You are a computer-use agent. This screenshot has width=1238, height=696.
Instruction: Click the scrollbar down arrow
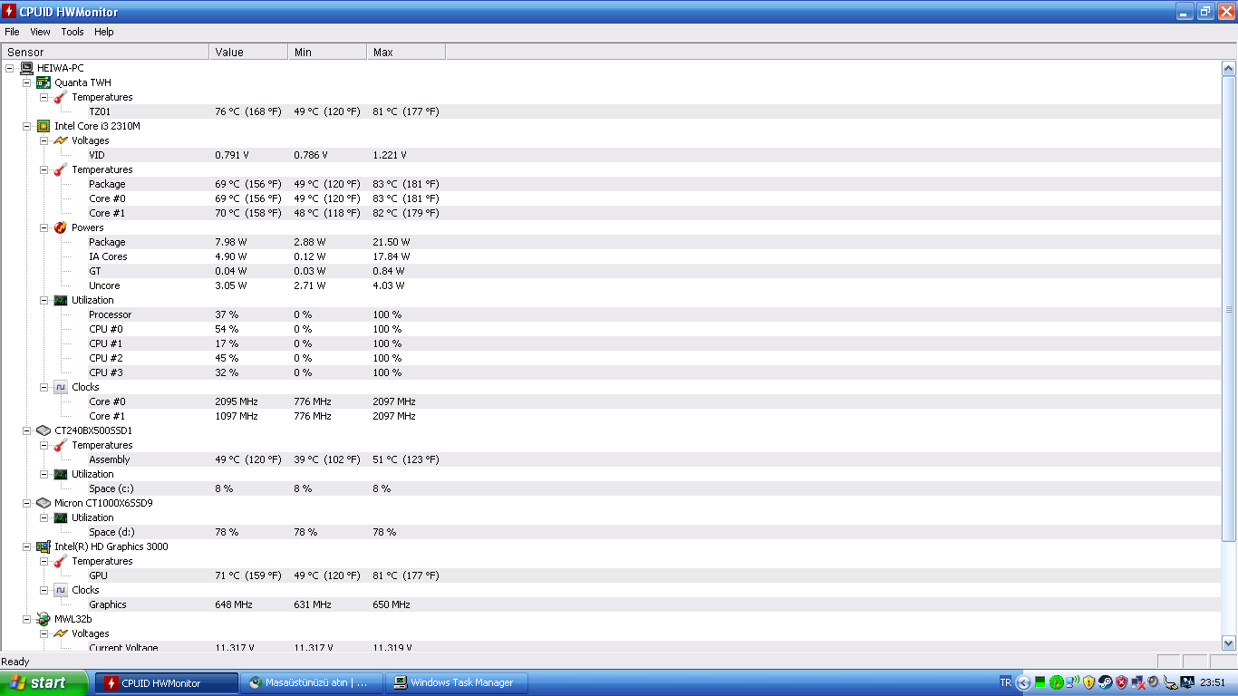point(1229,643)
